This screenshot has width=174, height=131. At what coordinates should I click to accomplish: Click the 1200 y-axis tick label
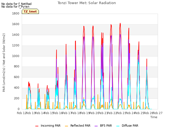pos(16,46)
